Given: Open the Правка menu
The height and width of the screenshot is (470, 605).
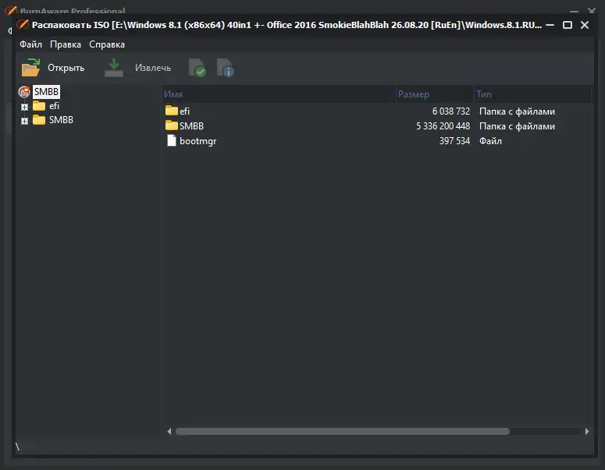Looking at the screenshot, I should pyautogui.click(x=66, y=44).
